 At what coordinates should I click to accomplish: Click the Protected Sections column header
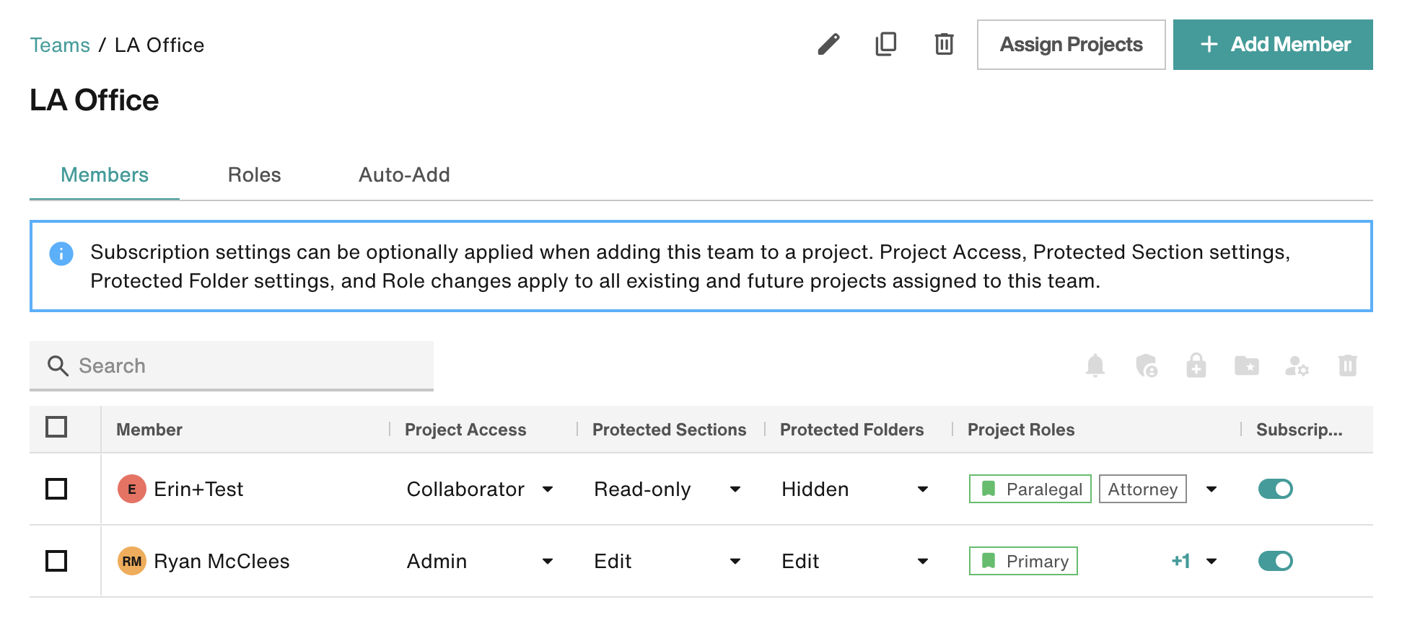(669, 430)
